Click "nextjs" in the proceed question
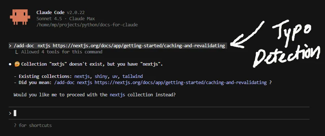The width and height of the screenshot is (325, 136). point(117,95)
